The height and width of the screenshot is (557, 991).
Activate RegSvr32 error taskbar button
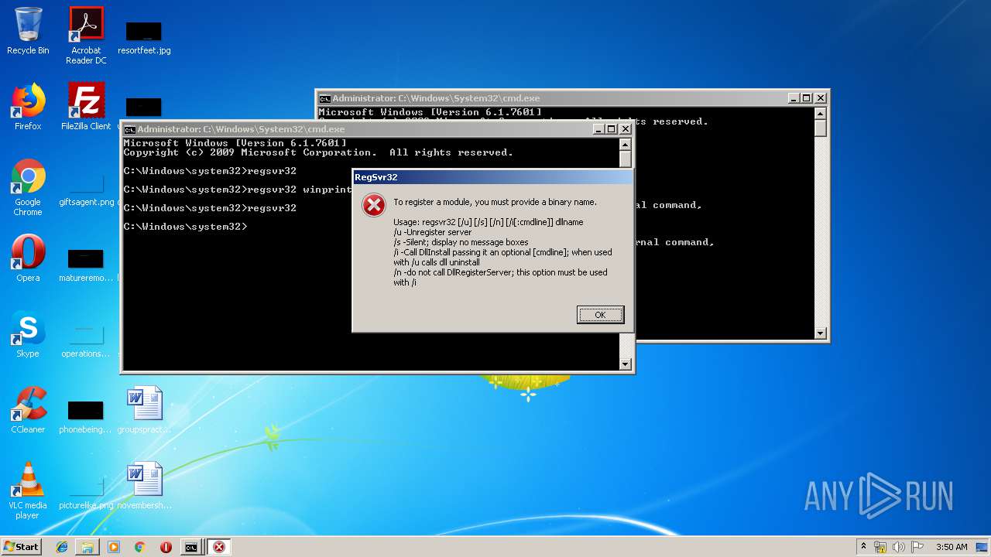[219, 547]
